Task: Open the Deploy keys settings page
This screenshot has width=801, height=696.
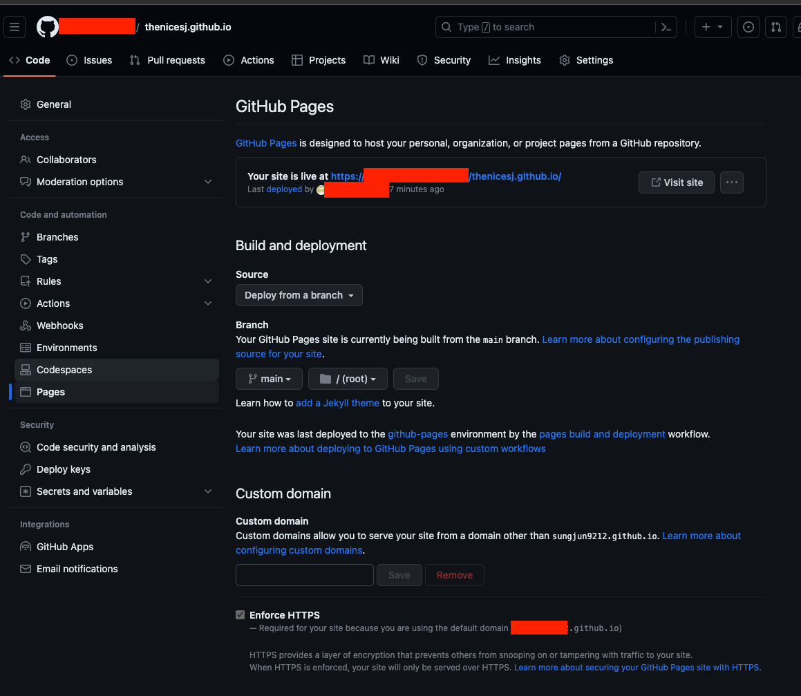Action: [63, 469]
